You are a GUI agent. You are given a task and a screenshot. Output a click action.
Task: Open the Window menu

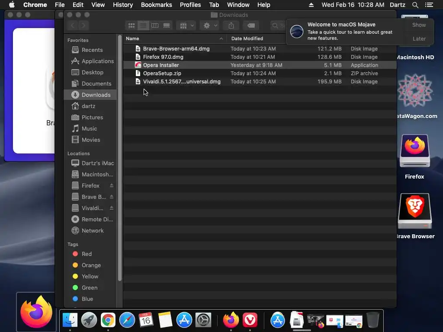238,5
